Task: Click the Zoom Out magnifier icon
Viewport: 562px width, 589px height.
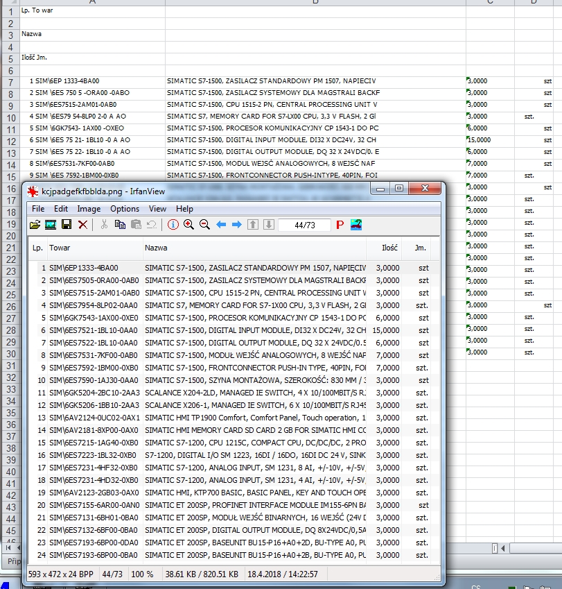Action: click(x=204, y=225)
